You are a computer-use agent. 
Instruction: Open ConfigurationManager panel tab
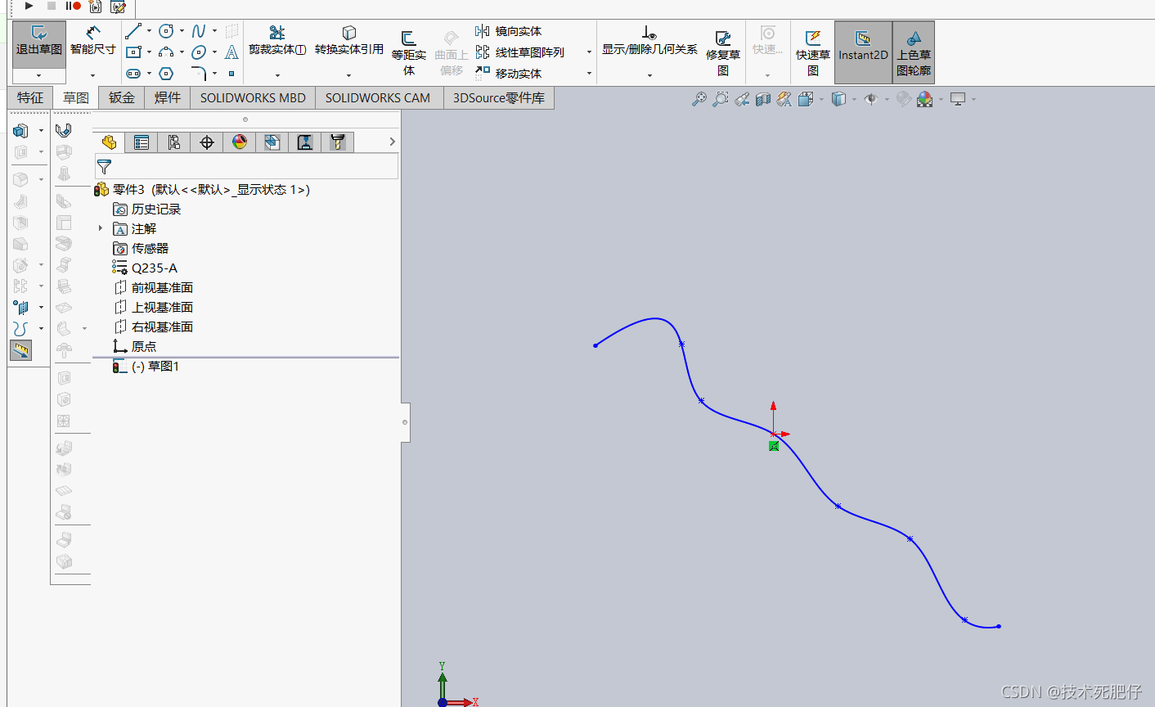[x=174, y=142]
